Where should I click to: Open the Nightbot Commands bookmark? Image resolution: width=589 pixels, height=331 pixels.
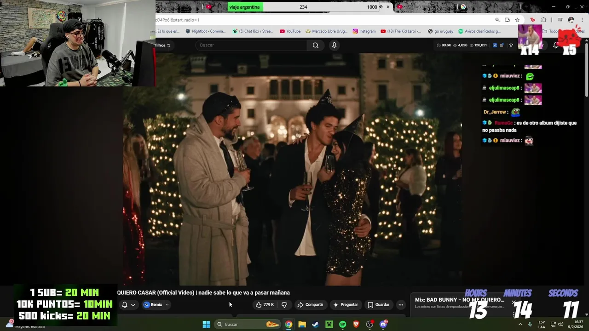coord(206,31)
